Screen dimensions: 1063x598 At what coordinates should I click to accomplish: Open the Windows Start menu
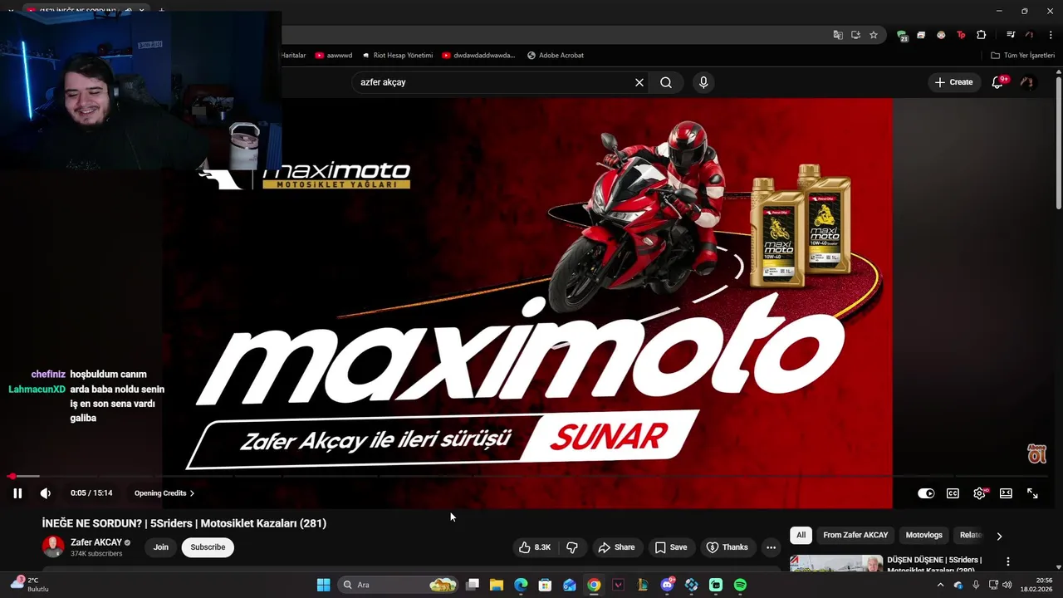pyautogui.click(x=323, y=585)
